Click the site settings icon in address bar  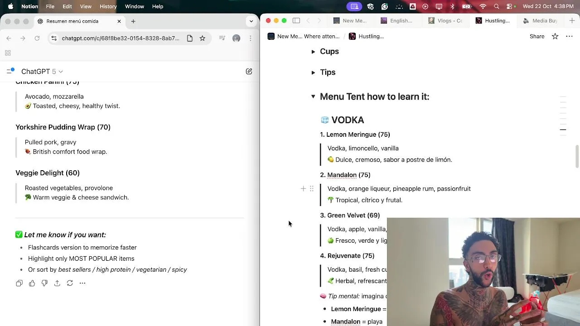pos(54,38)
